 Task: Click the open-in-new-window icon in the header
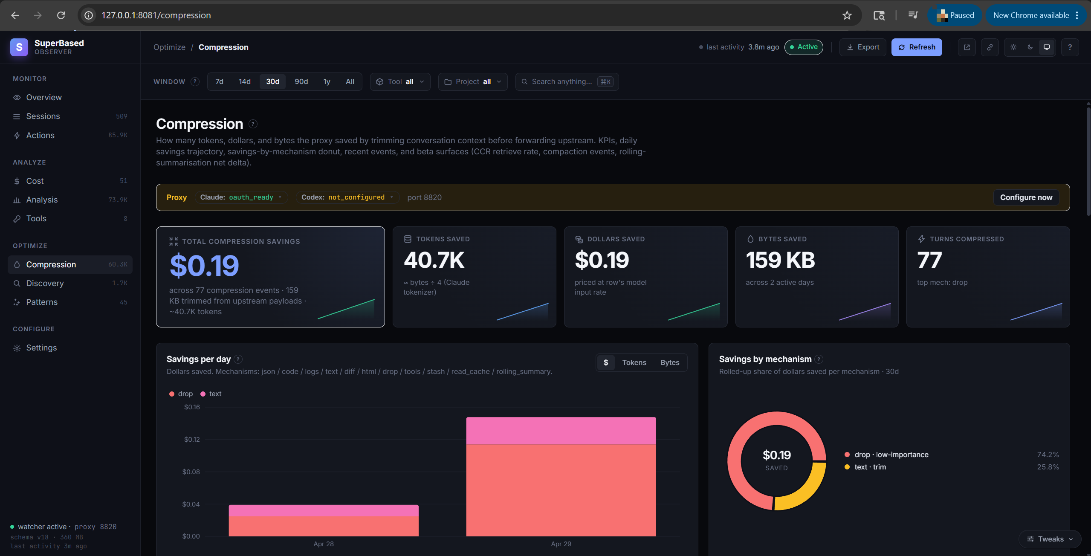click(x=967, y=47)
